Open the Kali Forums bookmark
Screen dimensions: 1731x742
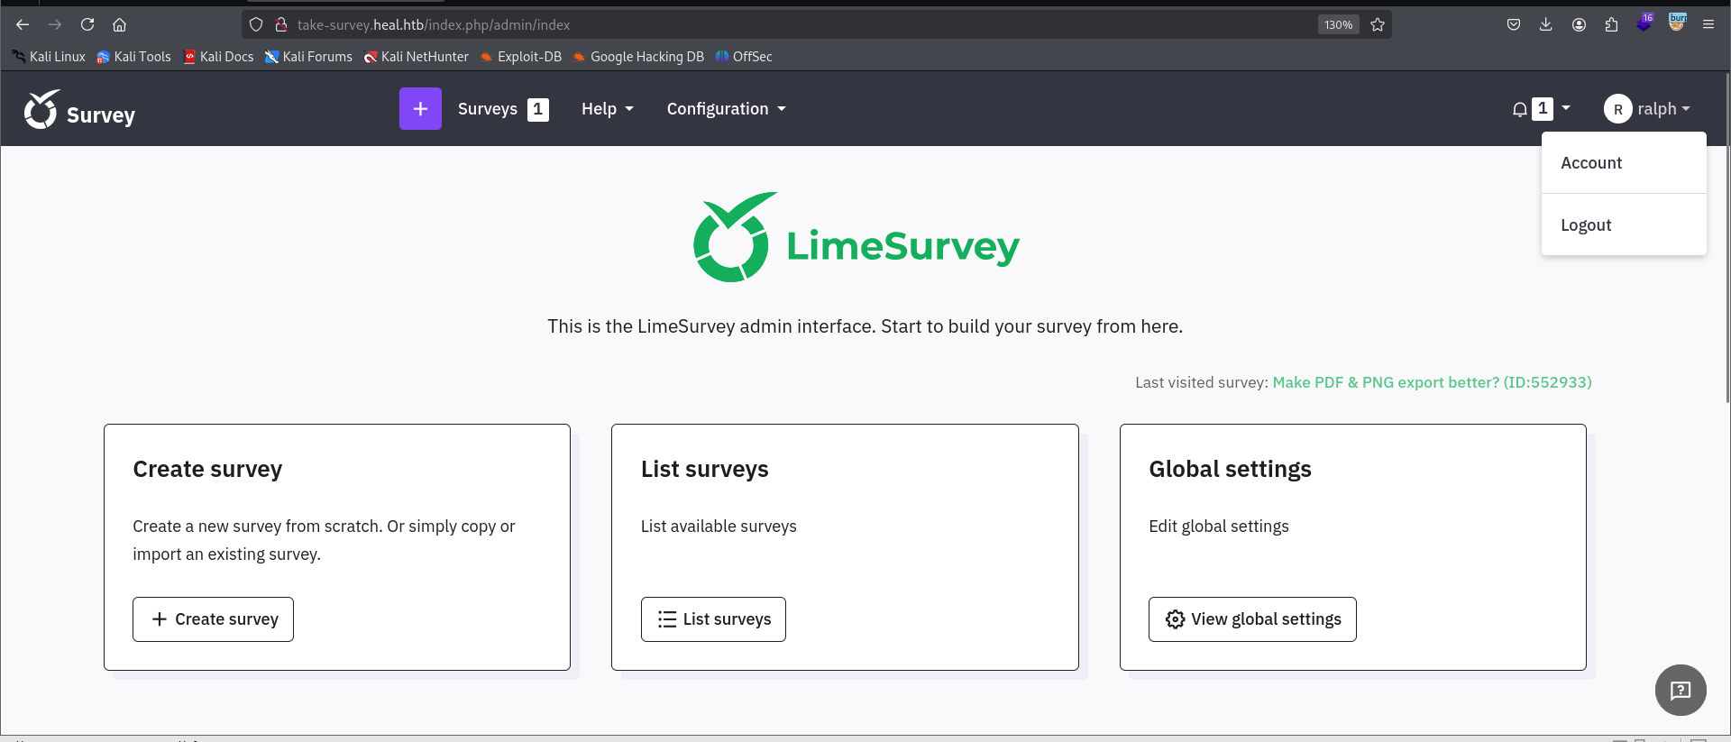(308, 56)
